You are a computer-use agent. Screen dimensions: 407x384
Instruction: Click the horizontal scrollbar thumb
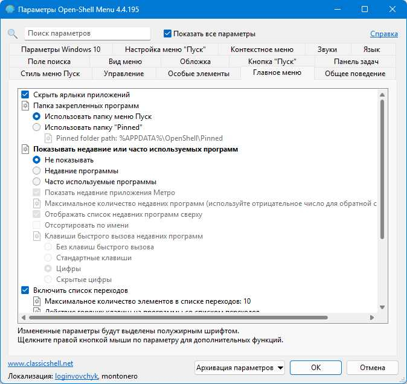(178, 318)
